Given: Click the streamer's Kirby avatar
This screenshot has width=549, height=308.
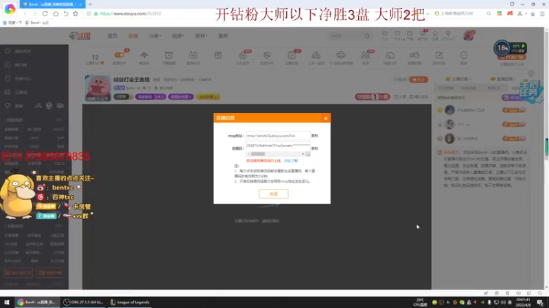Looking at the screenshot, I should 97,88.
